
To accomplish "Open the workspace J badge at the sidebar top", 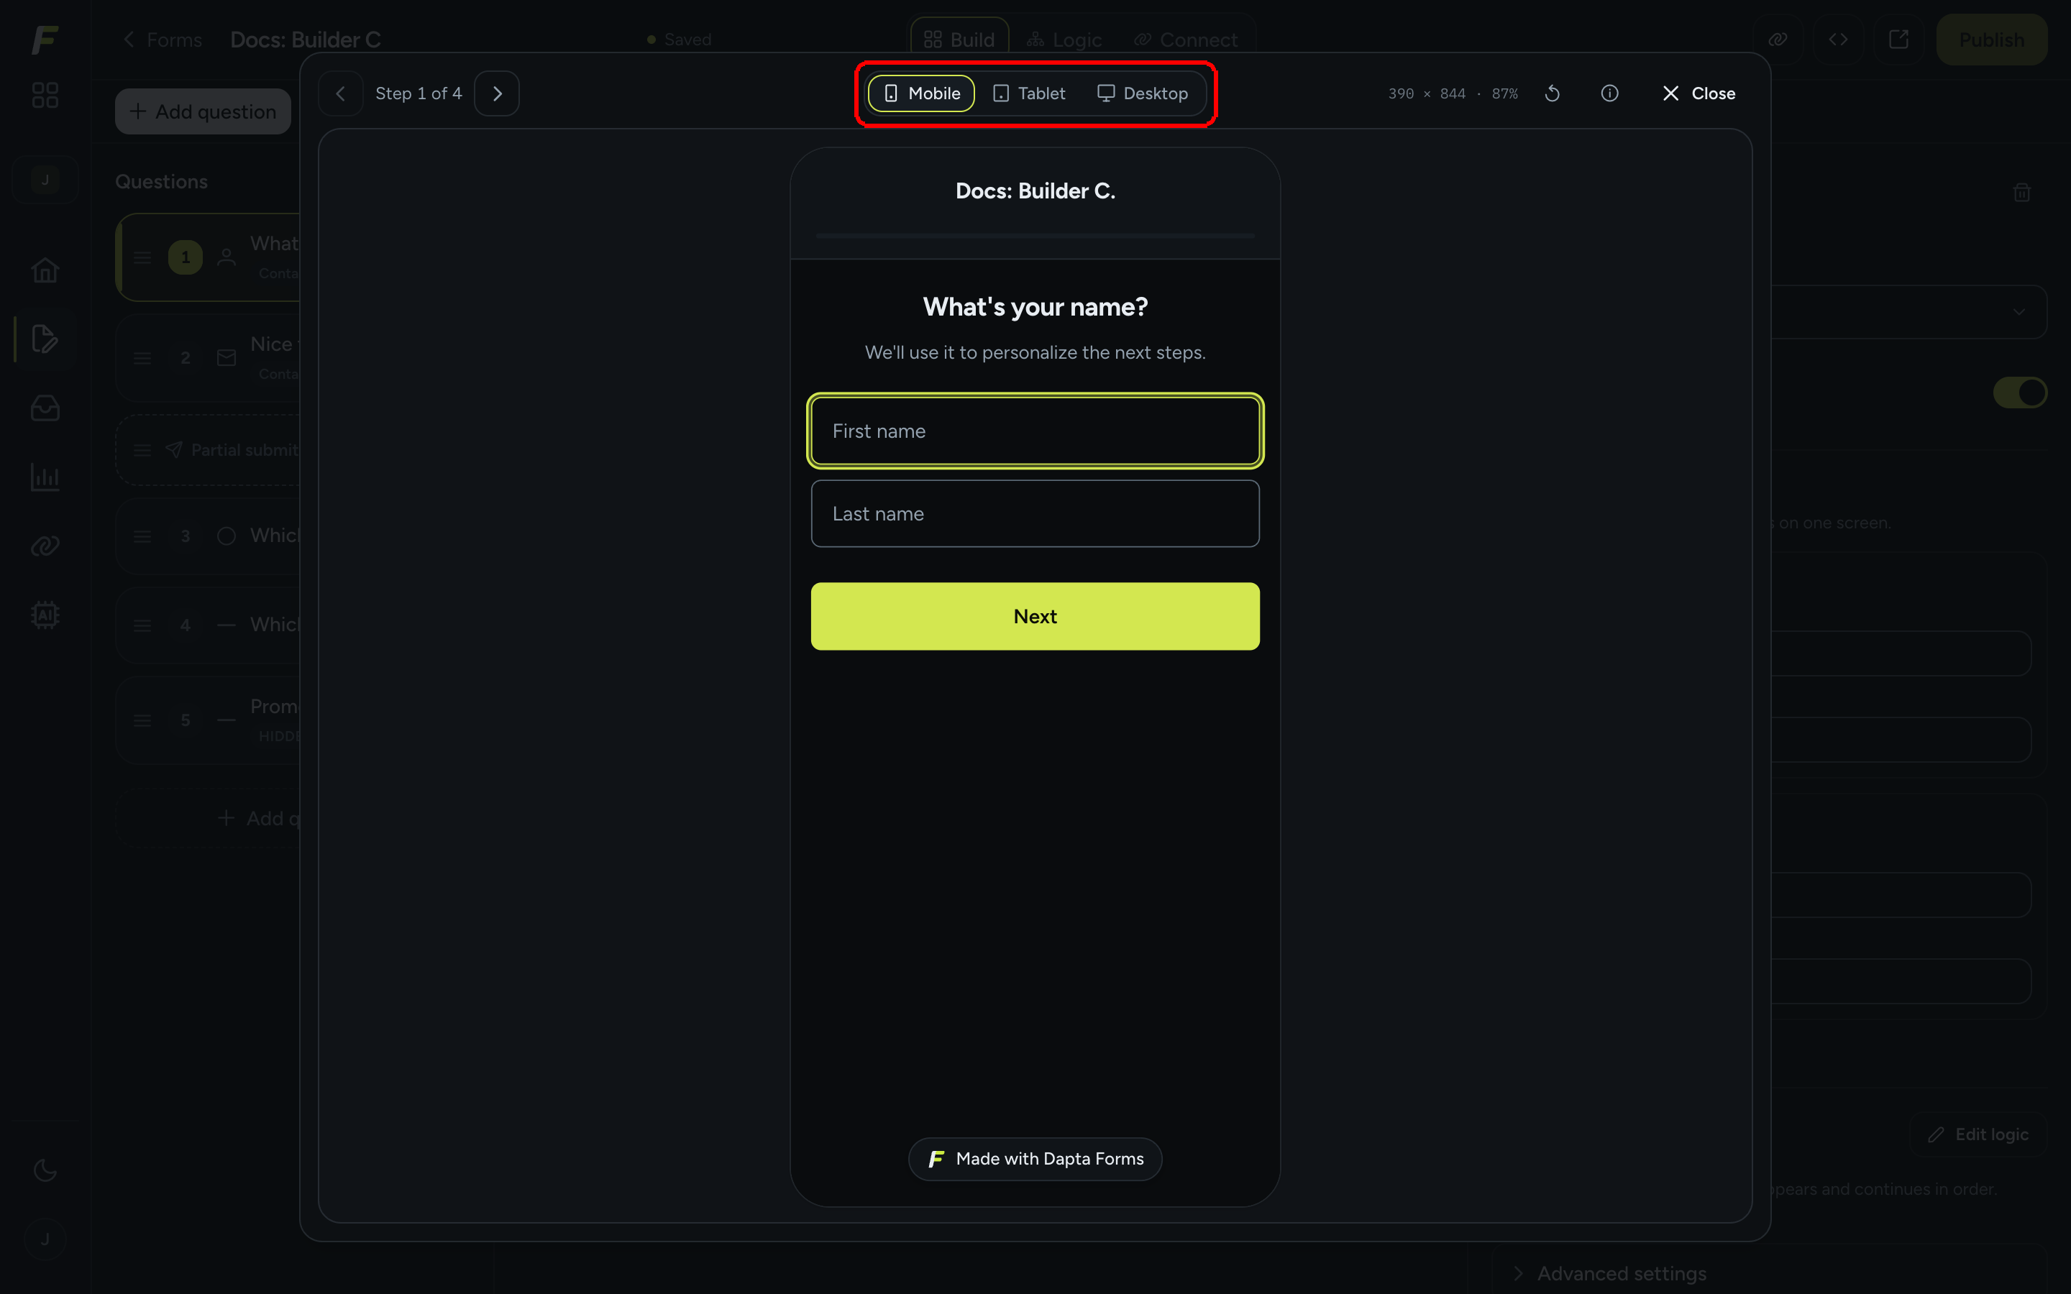I will (45, 180).
